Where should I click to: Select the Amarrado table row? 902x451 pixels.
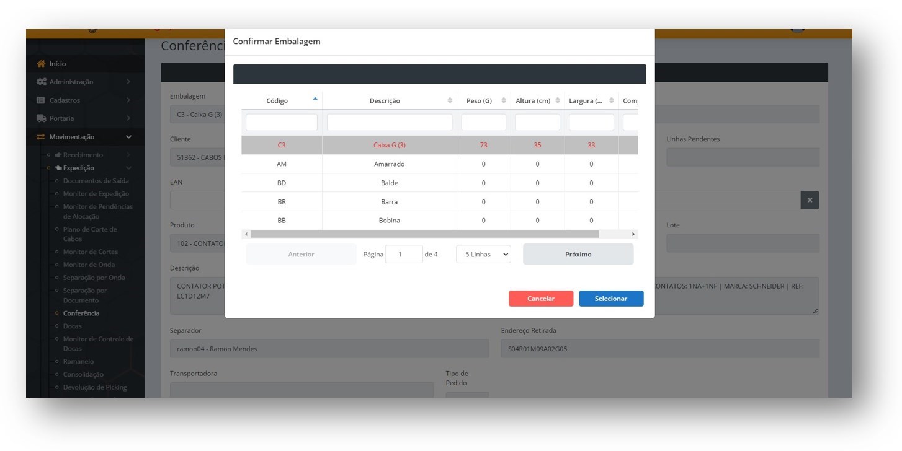click(x=389, y=164)
